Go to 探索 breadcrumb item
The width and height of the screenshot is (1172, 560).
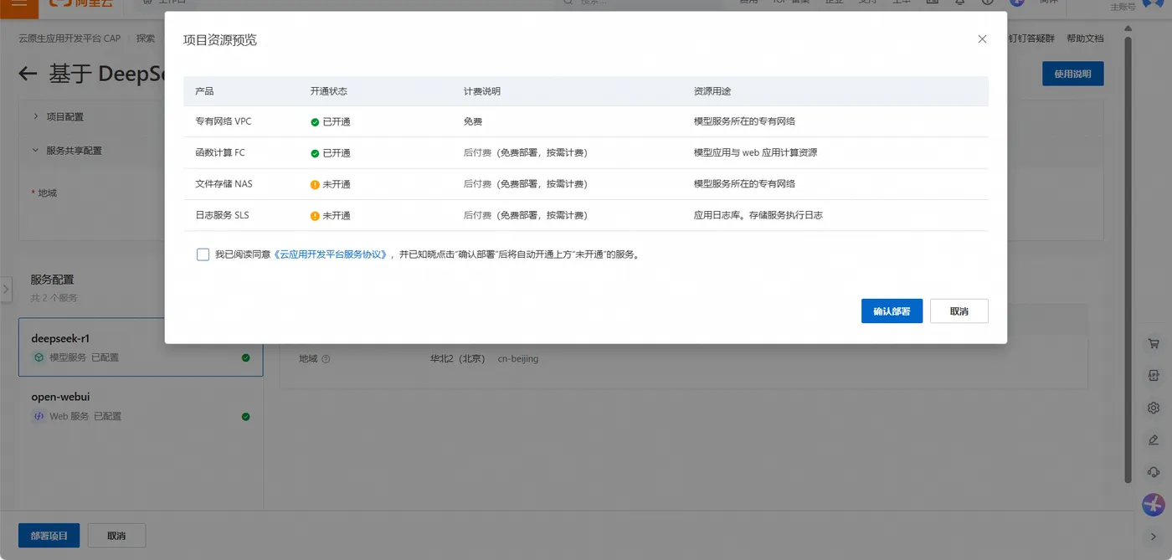point(146,39)
